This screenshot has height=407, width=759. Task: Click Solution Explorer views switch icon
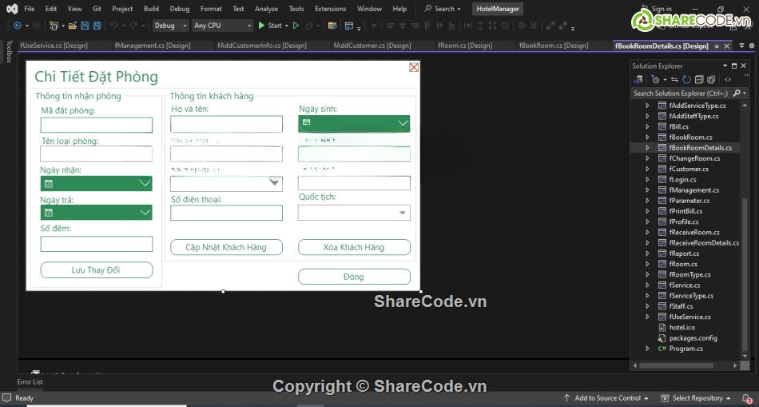pos(638,79)
